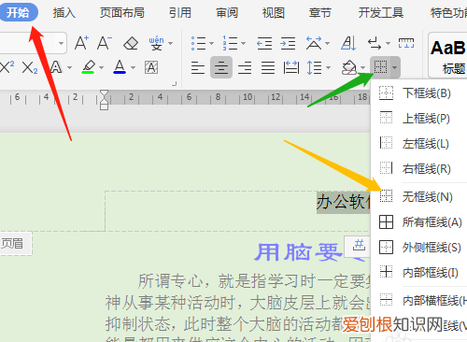Choose 内部横框线 inside horizontal border
Image resolution: width=467 pixels, height=342 pixels.
(418, 301)
